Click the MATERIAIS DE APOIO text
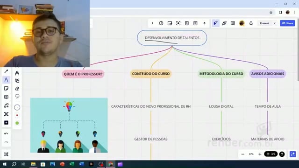 point(268,139)
